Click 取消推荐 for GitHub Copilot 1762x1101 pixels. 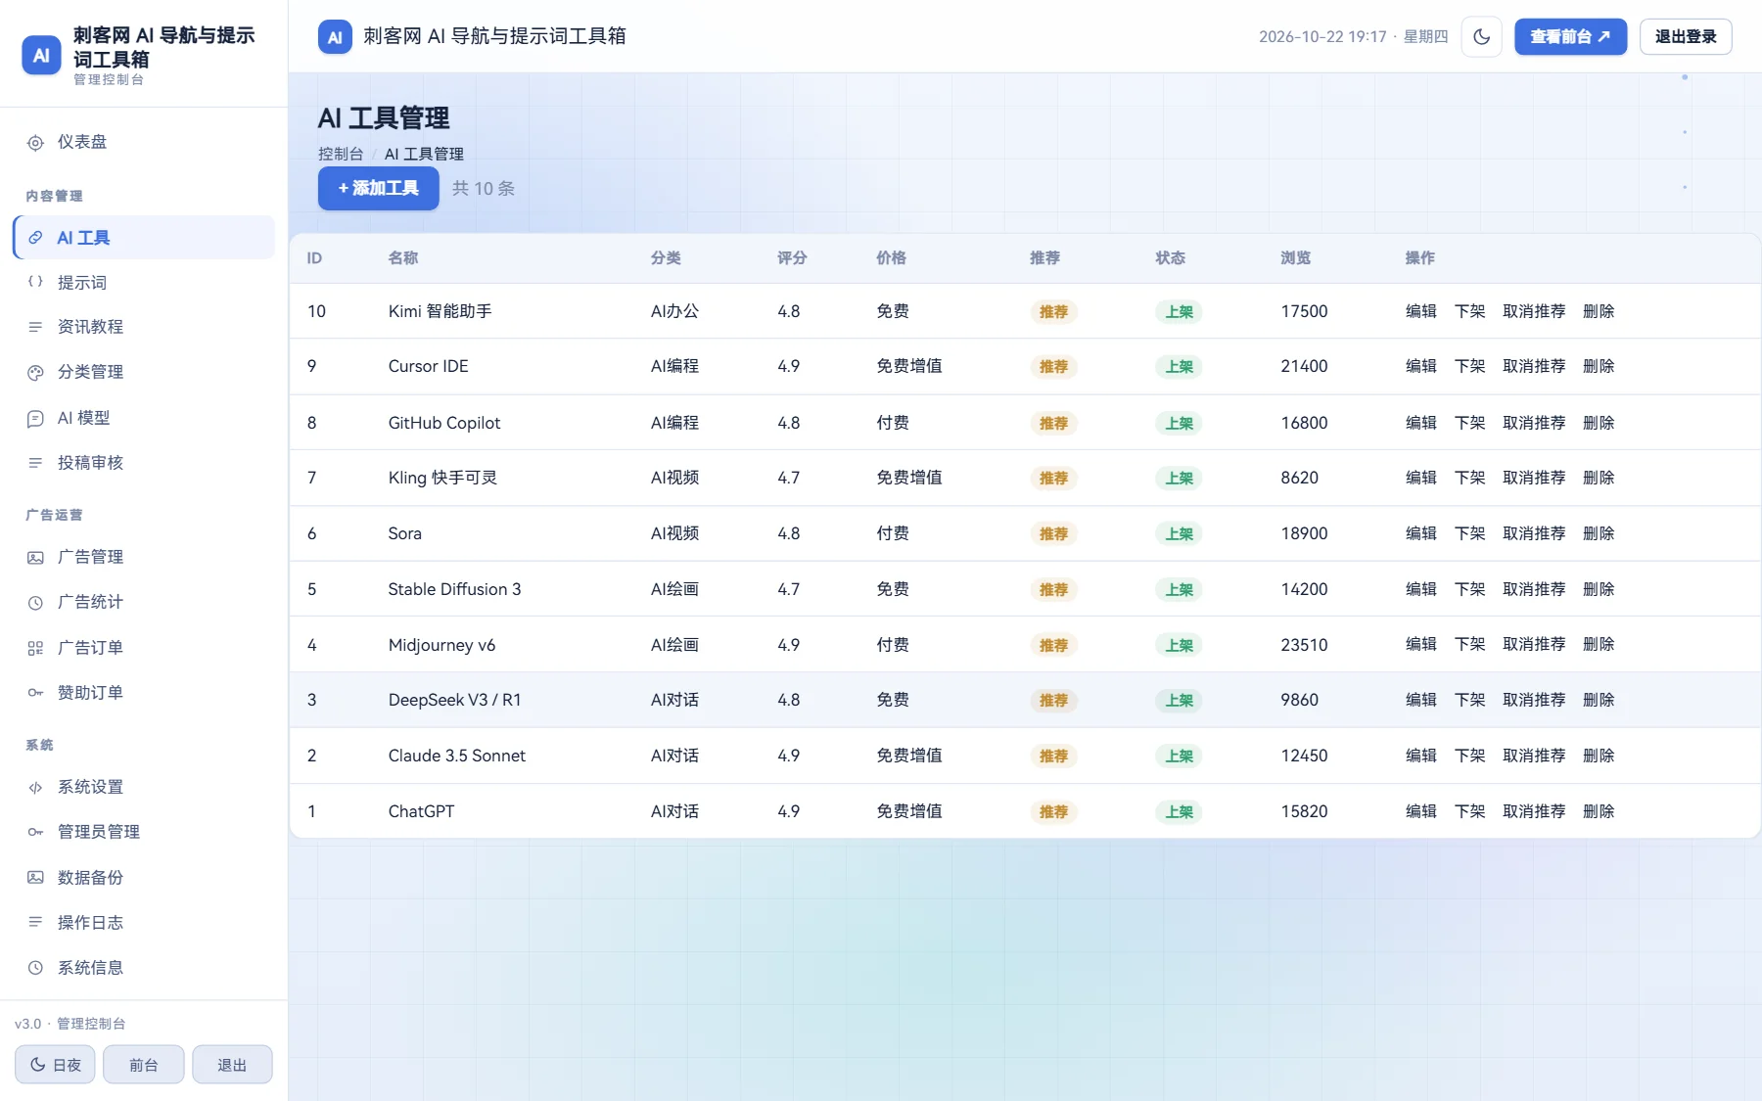coord(1534,423)
